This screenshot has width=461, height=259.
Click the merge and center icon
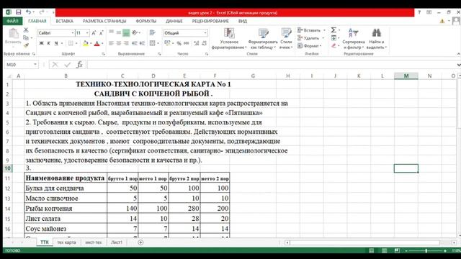click(152, 43)
